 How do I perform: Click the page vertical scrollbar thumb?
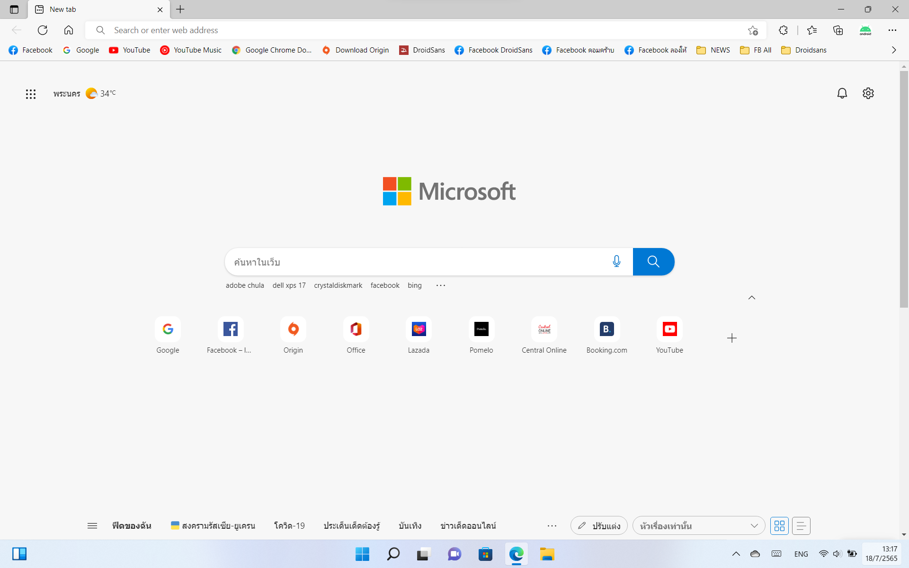(x=903, y=189)
